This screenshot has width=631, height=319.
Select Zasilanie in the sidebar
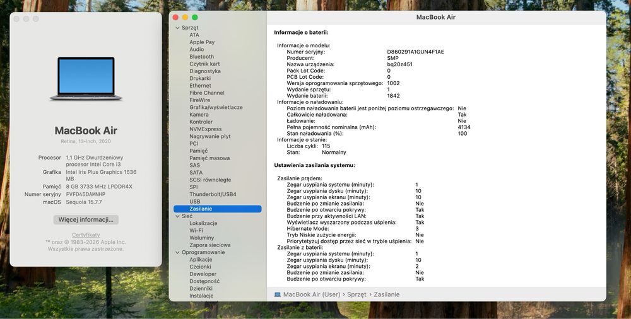coord(217,209)
